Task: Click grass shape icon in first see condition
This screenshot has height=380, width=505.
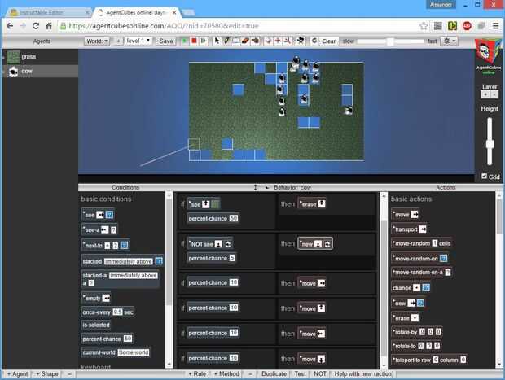Action: (215, 204)
